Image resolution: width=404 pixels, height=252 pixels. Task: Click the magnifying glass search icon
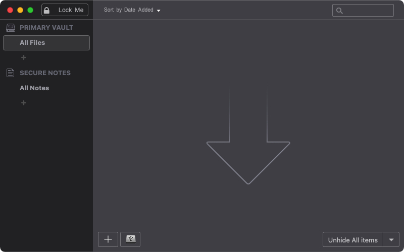(x=339, y=11)
